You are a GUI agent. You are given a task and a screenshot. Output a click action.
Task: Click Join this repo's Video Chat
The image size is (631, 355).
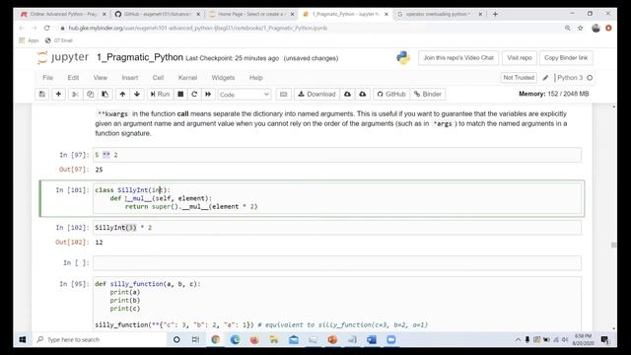[x=458, y=58]
